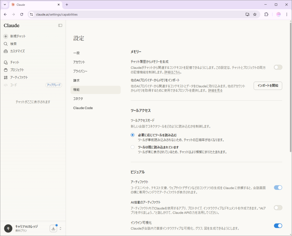Open search via magnifier icon
Viewport: 292px width, 236px height.
click(x=6, y=44)
